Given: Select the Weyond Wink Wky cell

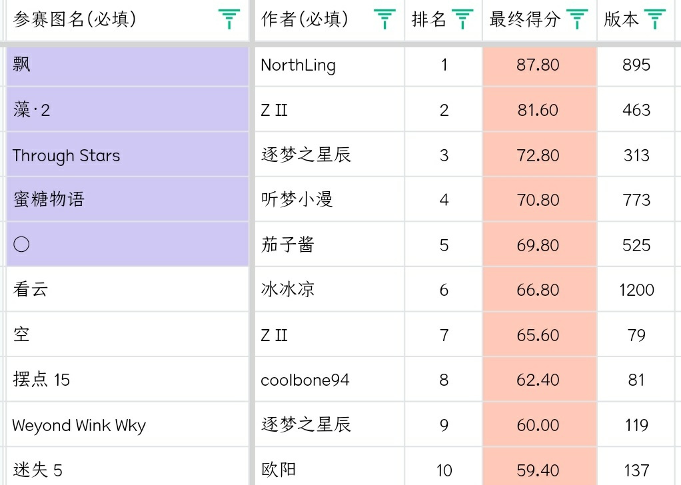Looking at the screenshot, I should 127,424.
